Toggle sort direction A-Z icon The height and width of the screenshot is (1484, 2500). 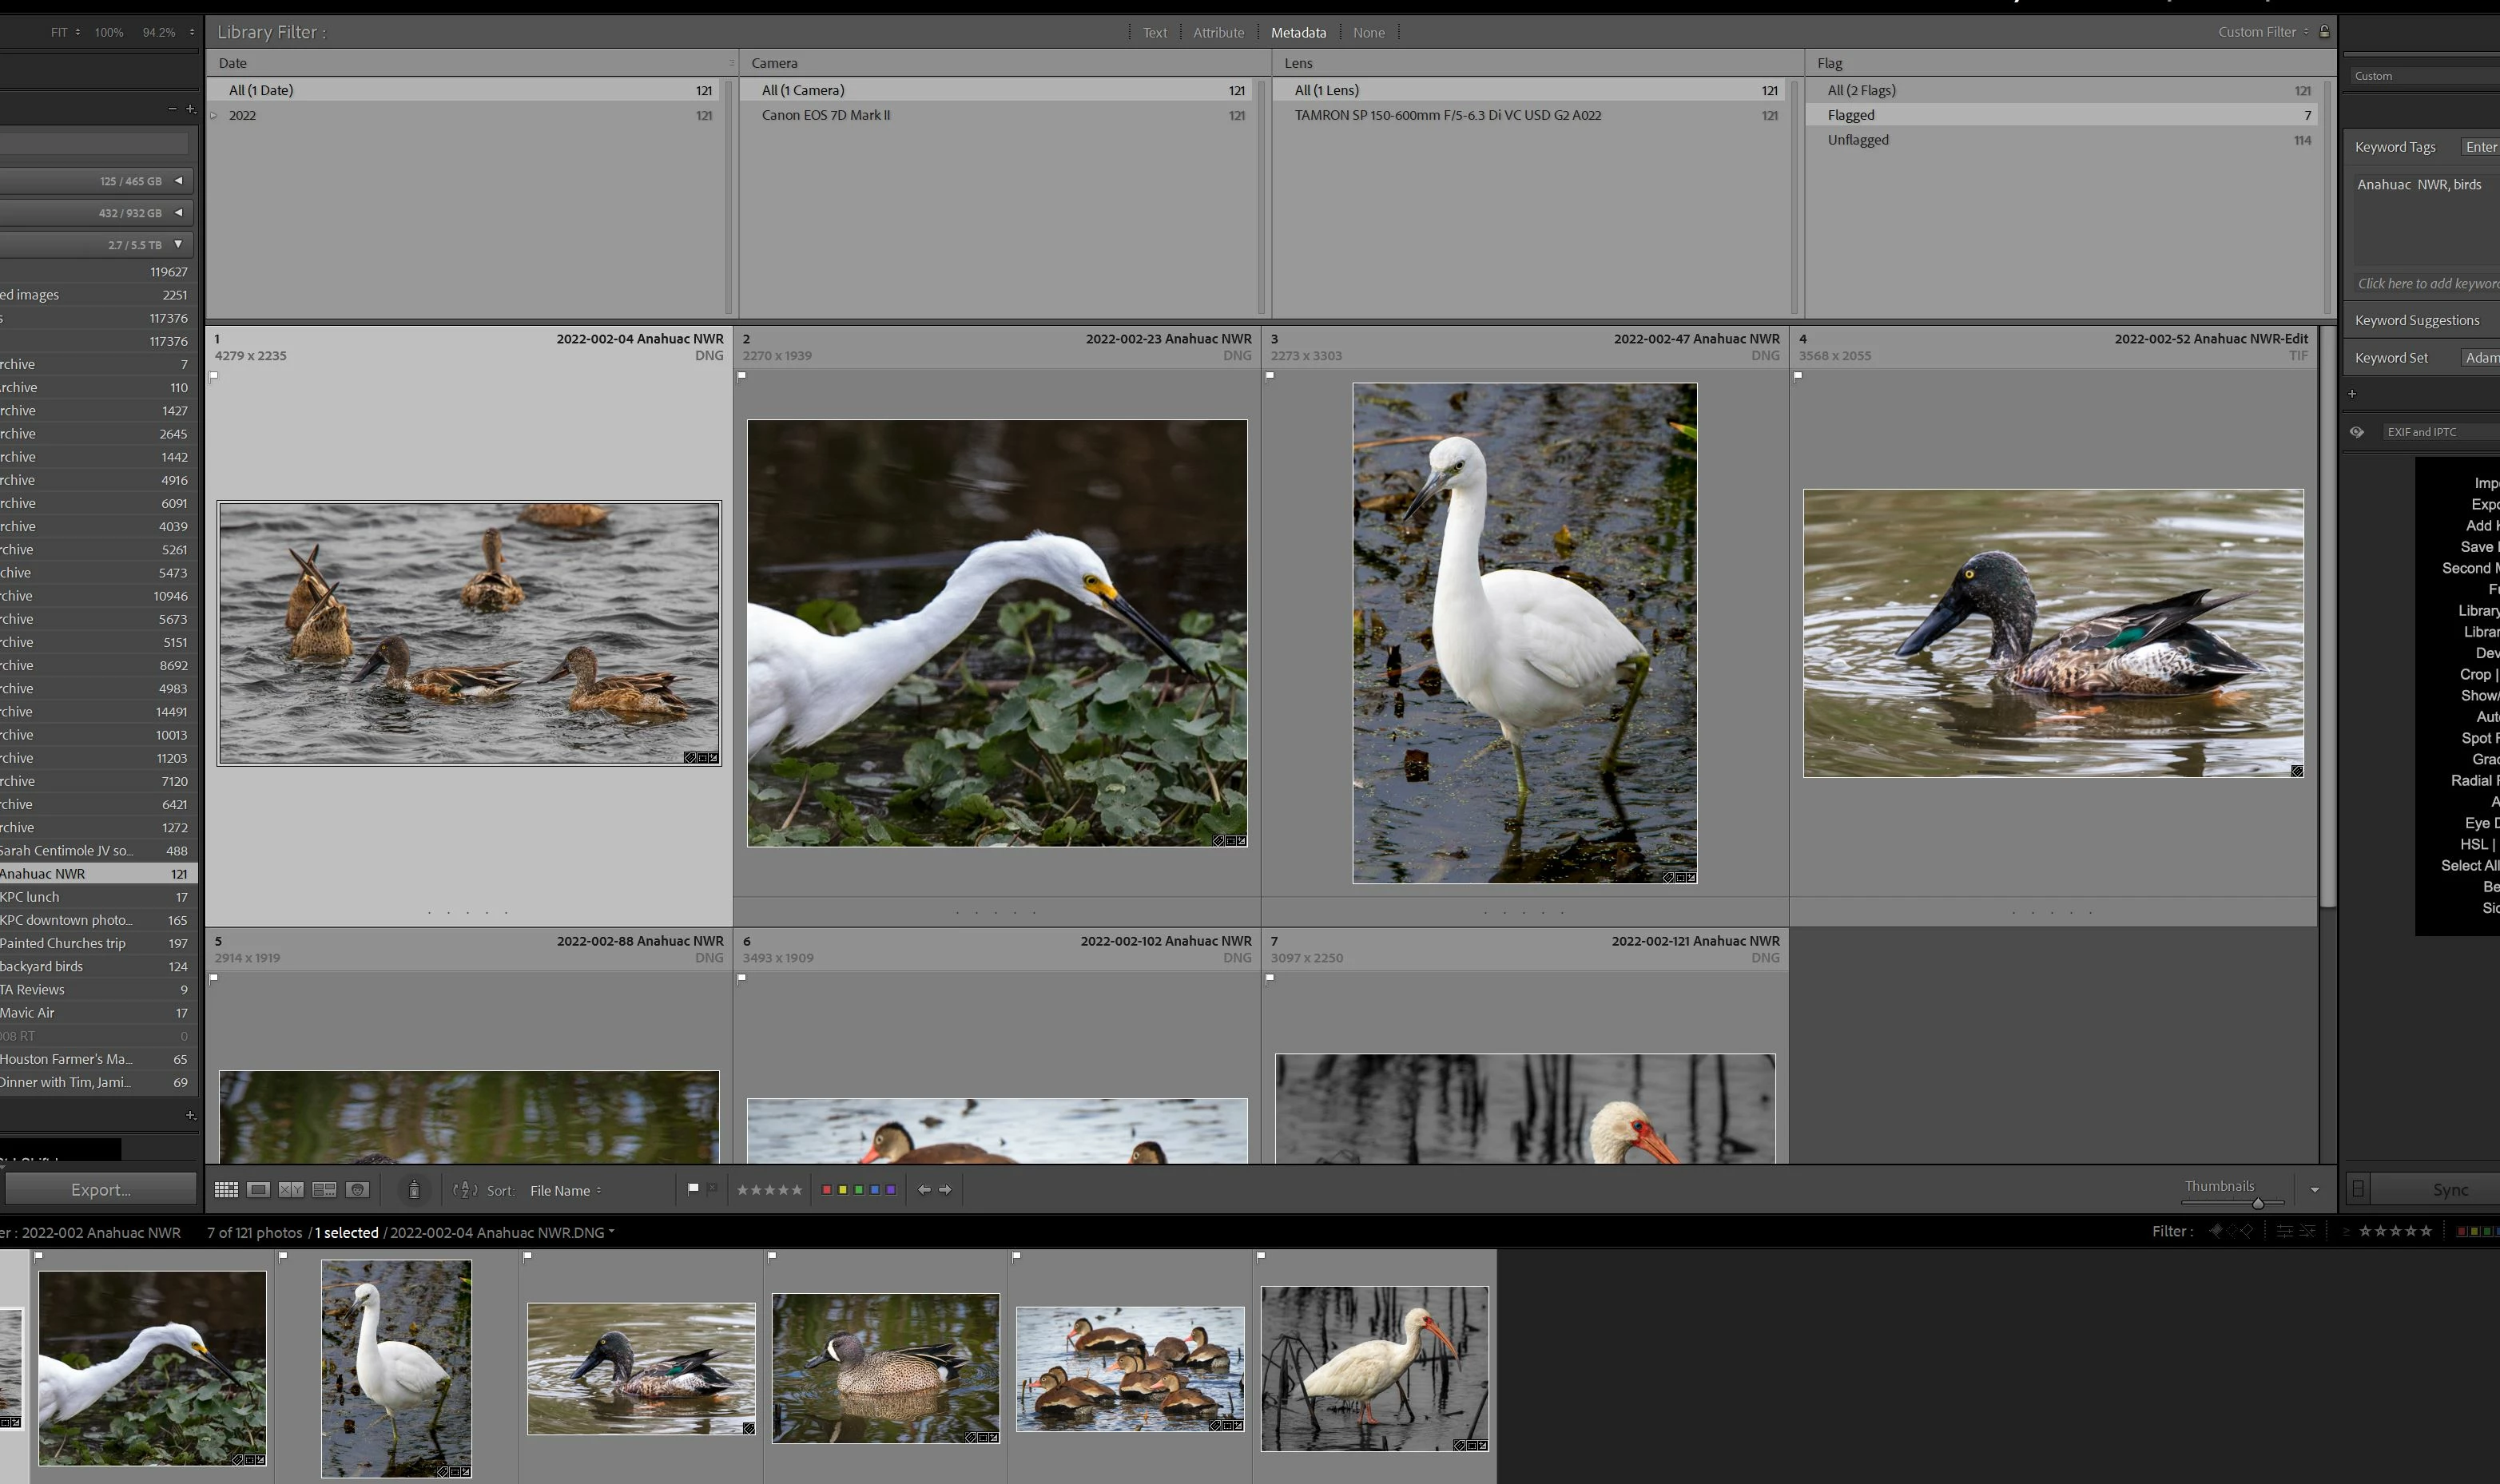coord(465,1190)
